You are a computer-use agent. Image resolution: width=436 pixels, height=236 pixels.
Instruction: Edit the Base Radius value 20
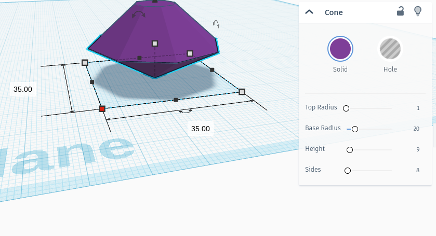click(416, 129)
